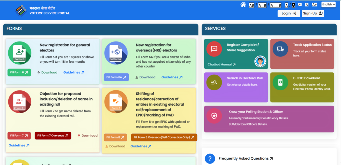Viewport: 341px width, 165px height.
Task: Click Fill Form 8 Overseas (Self Correction Only)
Action: [x=164, y=137]
